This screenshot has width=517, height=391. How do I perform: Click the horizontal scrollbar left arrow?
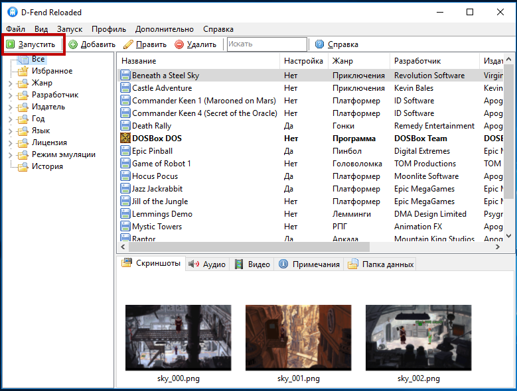(123, 247)
